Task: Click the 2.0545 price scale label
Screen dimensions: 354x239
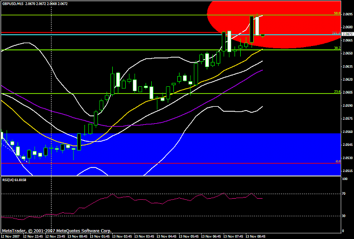Action: [x=347, y=145]
